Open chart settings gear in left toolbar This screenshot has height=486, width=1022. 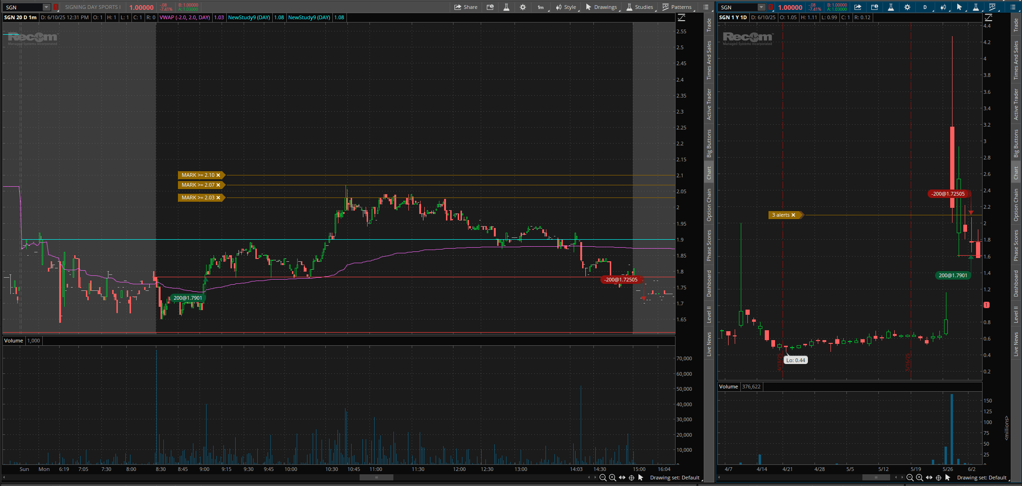pos(523,7)
